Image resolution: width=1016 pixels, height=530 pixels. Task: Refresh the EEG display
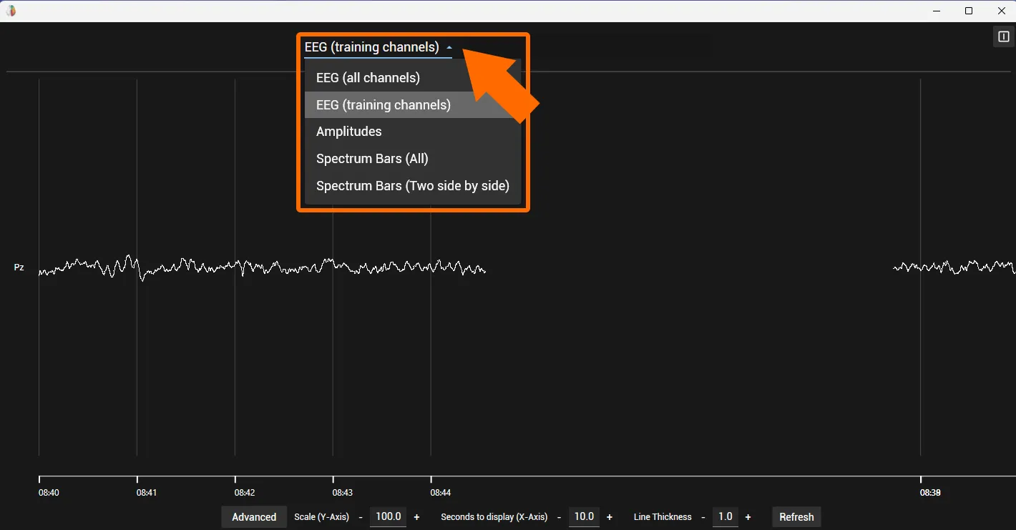[796, 517]
